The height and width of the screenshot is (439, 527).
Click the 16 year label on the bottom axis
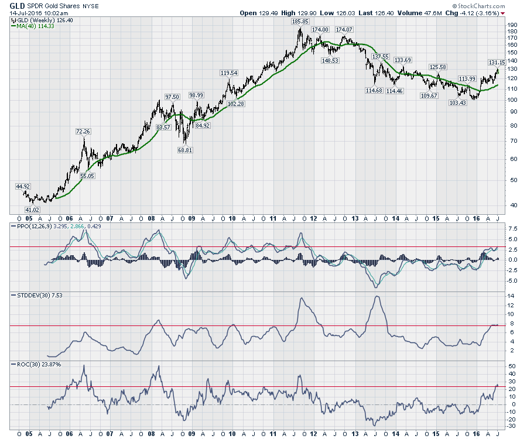coord(476,434)
